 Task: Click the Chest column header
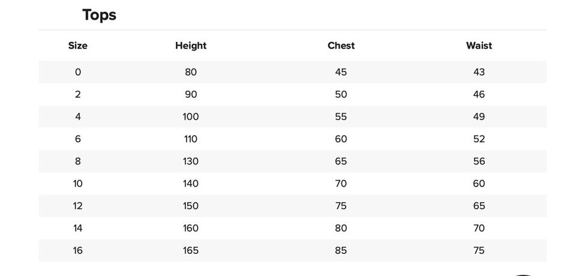coord(341,46)
